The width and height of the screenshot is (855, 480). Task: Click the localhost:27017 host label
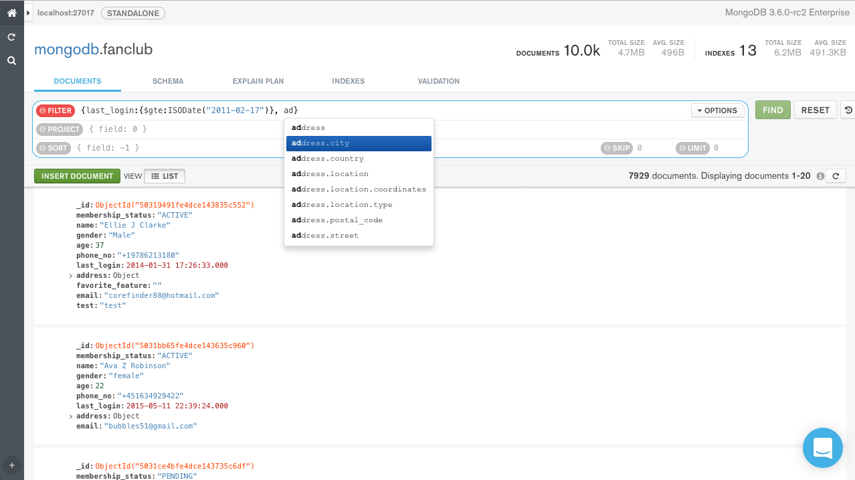(66, 13)
